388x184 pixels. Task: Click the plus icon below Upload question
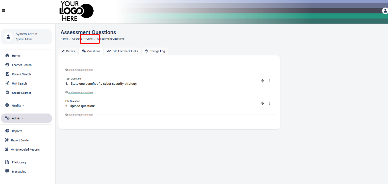point(66,115)
